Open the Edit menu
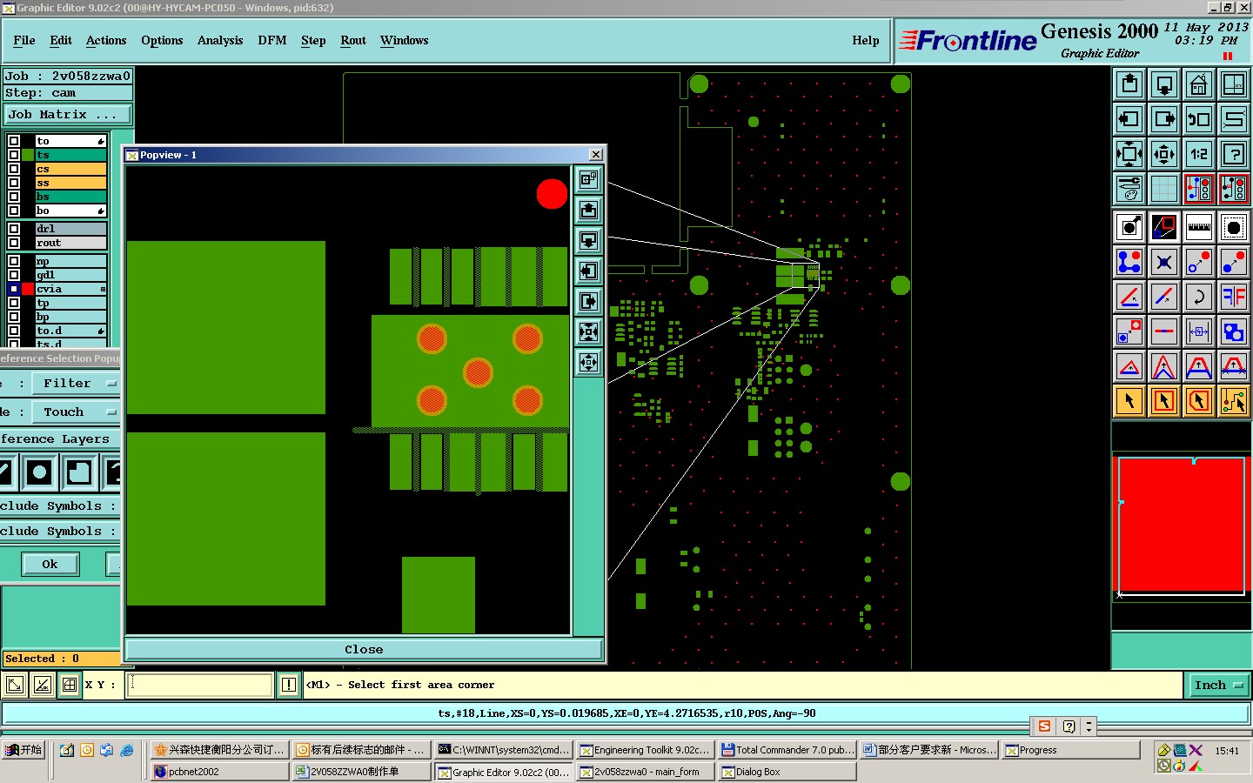This screenshot has width=1253, height=783. tap(61, 41)
